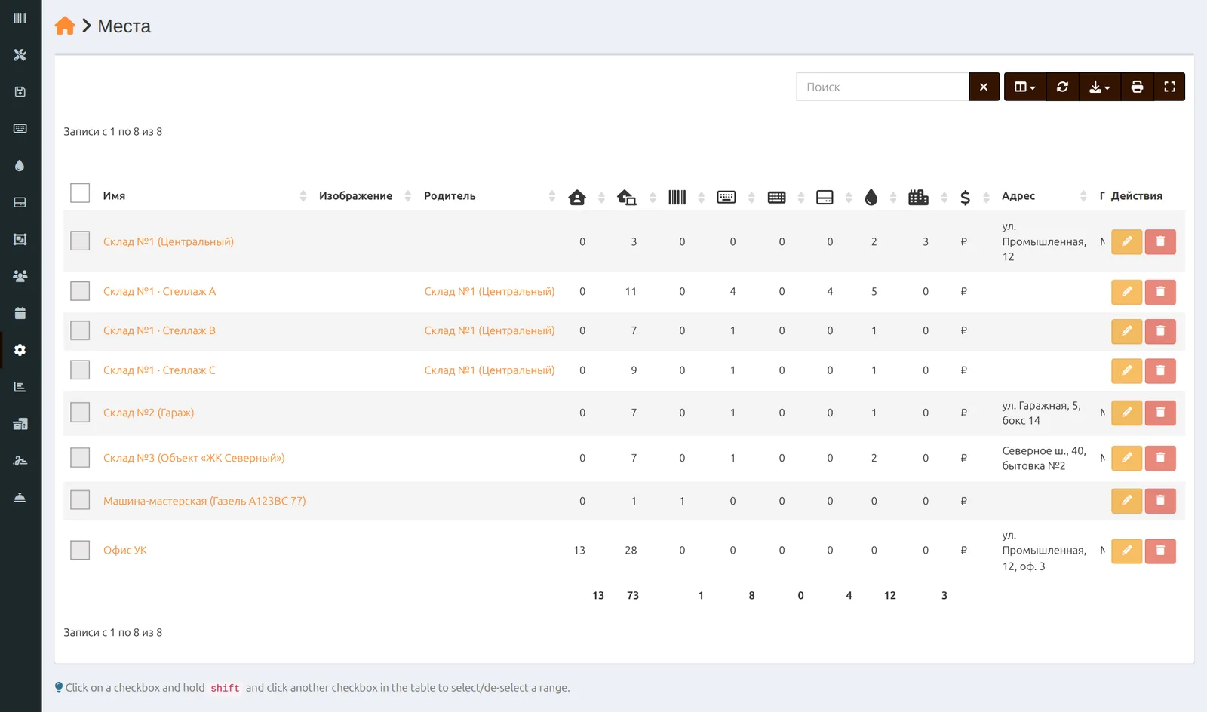
Task: Open the settings gear in the sidebar
Action: (20, 350)
